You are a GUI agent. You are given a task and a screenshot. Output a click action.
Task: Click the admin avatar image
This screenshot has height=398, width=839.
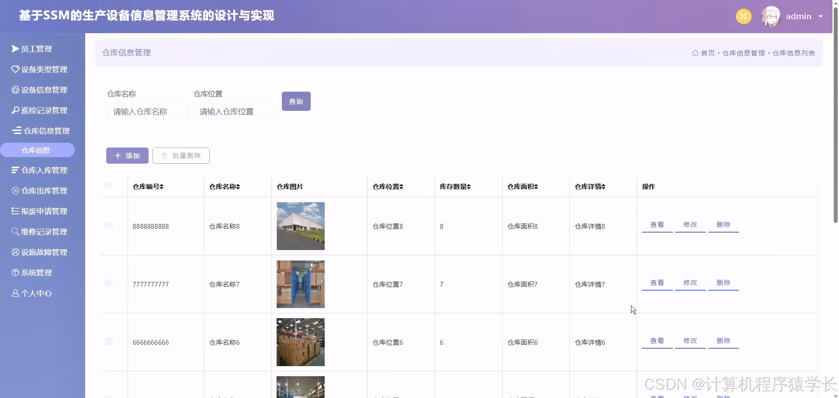(771, 17)
